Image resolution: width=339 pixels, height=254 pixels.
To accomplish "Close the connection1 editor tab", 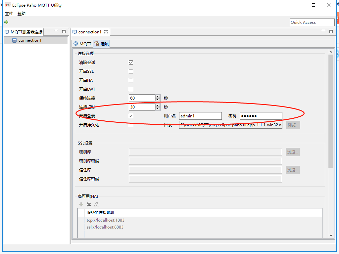I will (106, 32).
